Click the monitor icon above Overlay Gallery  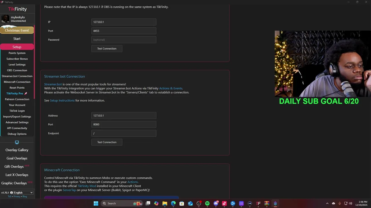17,142
